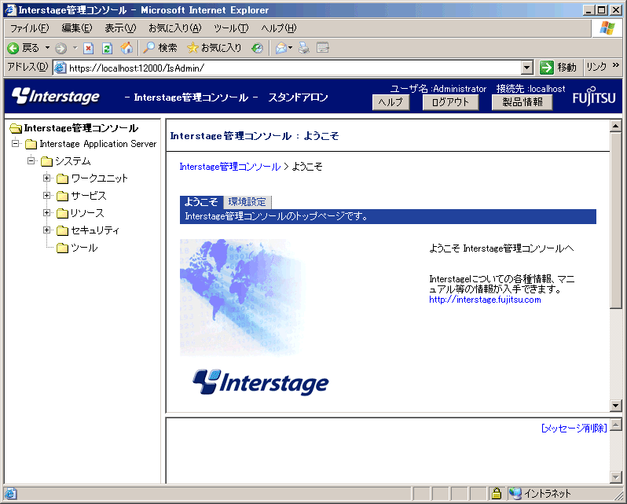Collapse the Interstage Application Server tree node
This screenshot has width=627, height=504.
point(15,143)
